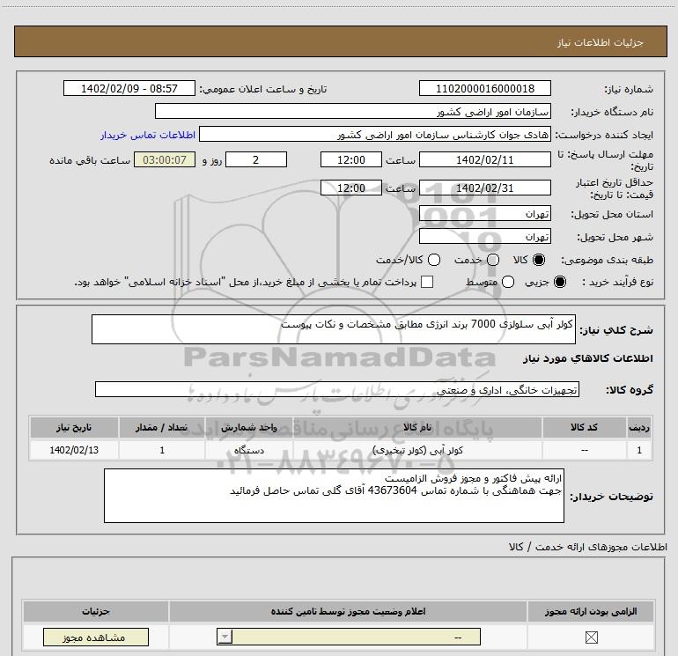
Task: Click the تاریخ نیاز column header
Action: (74, 427)
